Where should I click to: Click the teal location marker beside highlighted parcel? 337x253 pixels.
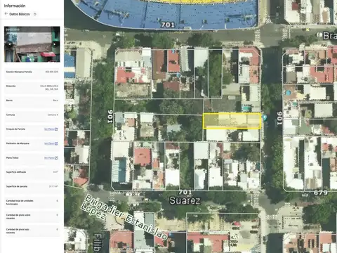(x=265, y=117)
